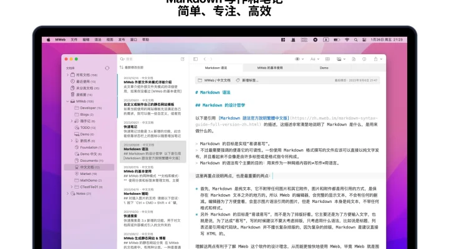This screenshot has height=249, width=449.
Task: Open the 文件 menu
Action: pyautogui.click(x=74, y=40)
